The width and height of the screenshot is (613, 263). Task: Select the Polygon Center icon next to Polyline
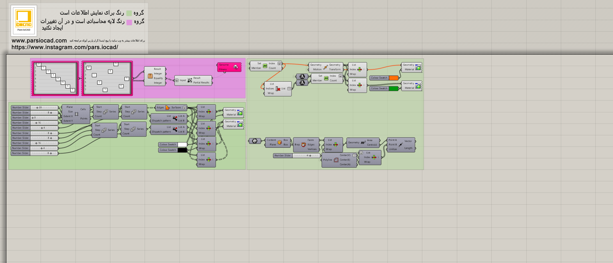pyautogui.click(x=336, y=160)
